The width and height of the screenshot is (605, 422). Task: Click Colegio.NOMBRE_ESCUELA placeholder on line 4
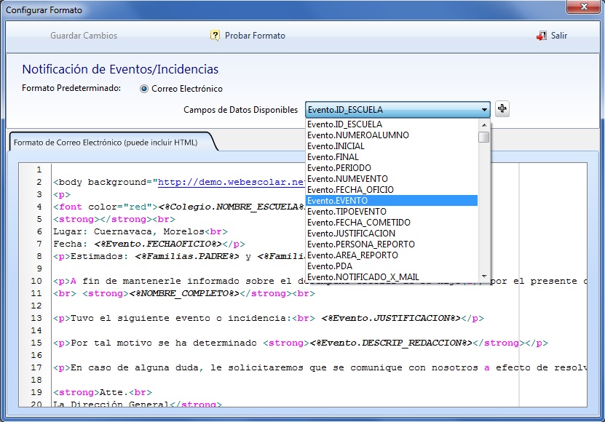point(232,207)
